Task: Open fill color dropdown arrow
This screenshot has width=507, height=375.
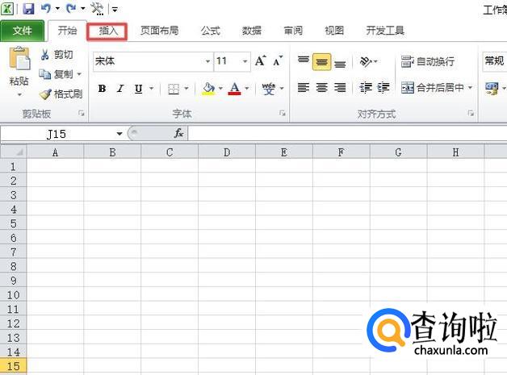Action: [220, 88]
